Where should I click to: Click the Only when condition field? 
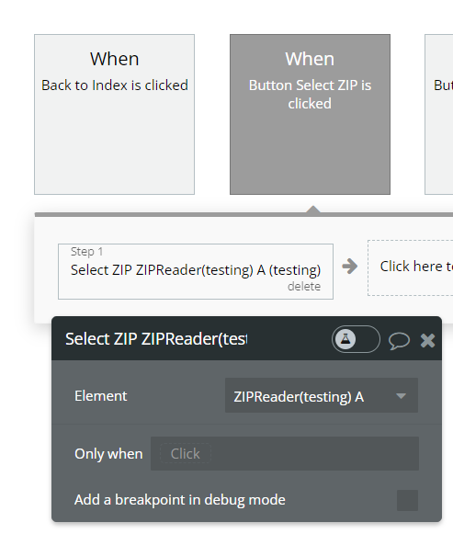pos(285,454)
